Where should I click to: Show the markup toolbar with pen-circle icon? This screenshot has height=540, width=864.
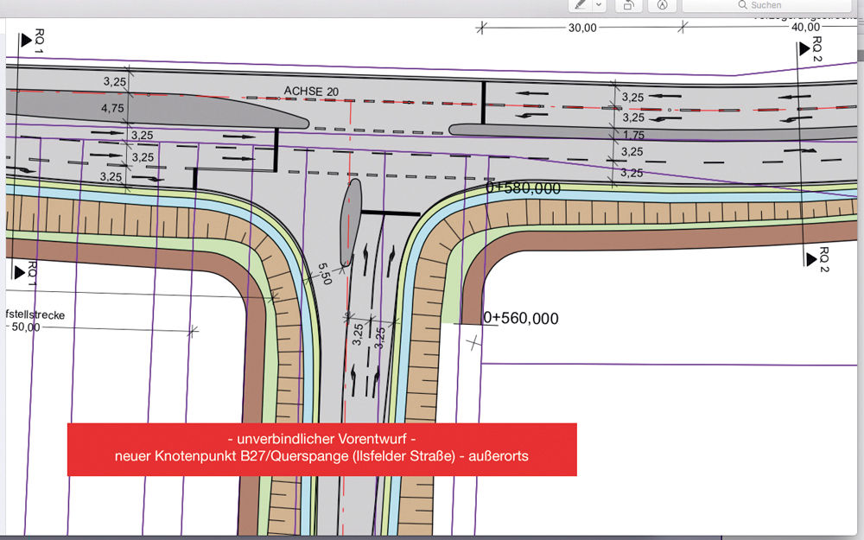[x=663, y=4]
